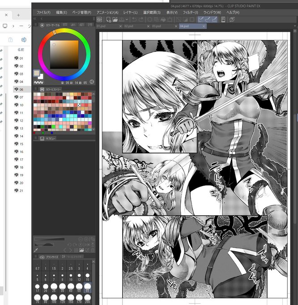
Task: Open the Sub View panel menu
Action: (x=36, y=138)
